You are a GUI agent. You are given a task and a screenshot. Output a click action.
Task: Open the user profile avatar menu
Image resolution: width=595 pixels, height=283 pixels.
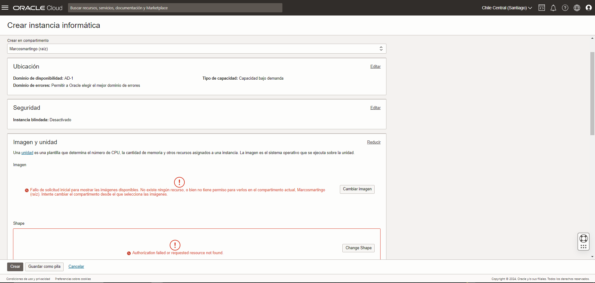point(588,8)
